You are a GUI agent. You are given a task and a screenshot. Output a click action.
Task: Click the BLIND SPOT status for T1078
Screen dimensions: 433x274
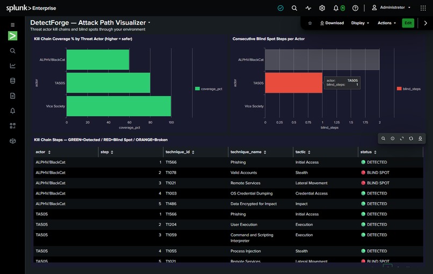[x=376, y=172]
